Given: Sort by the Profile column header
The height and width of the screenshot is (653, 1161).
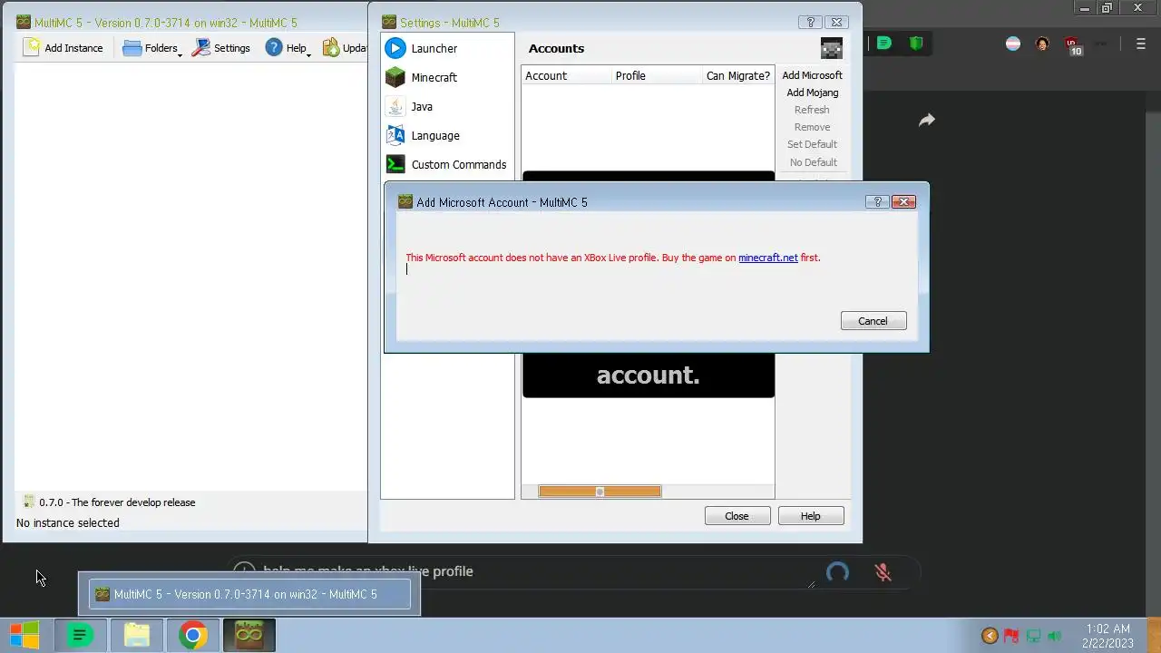Looking at the screenshot, I should click(x=658, y=75).
